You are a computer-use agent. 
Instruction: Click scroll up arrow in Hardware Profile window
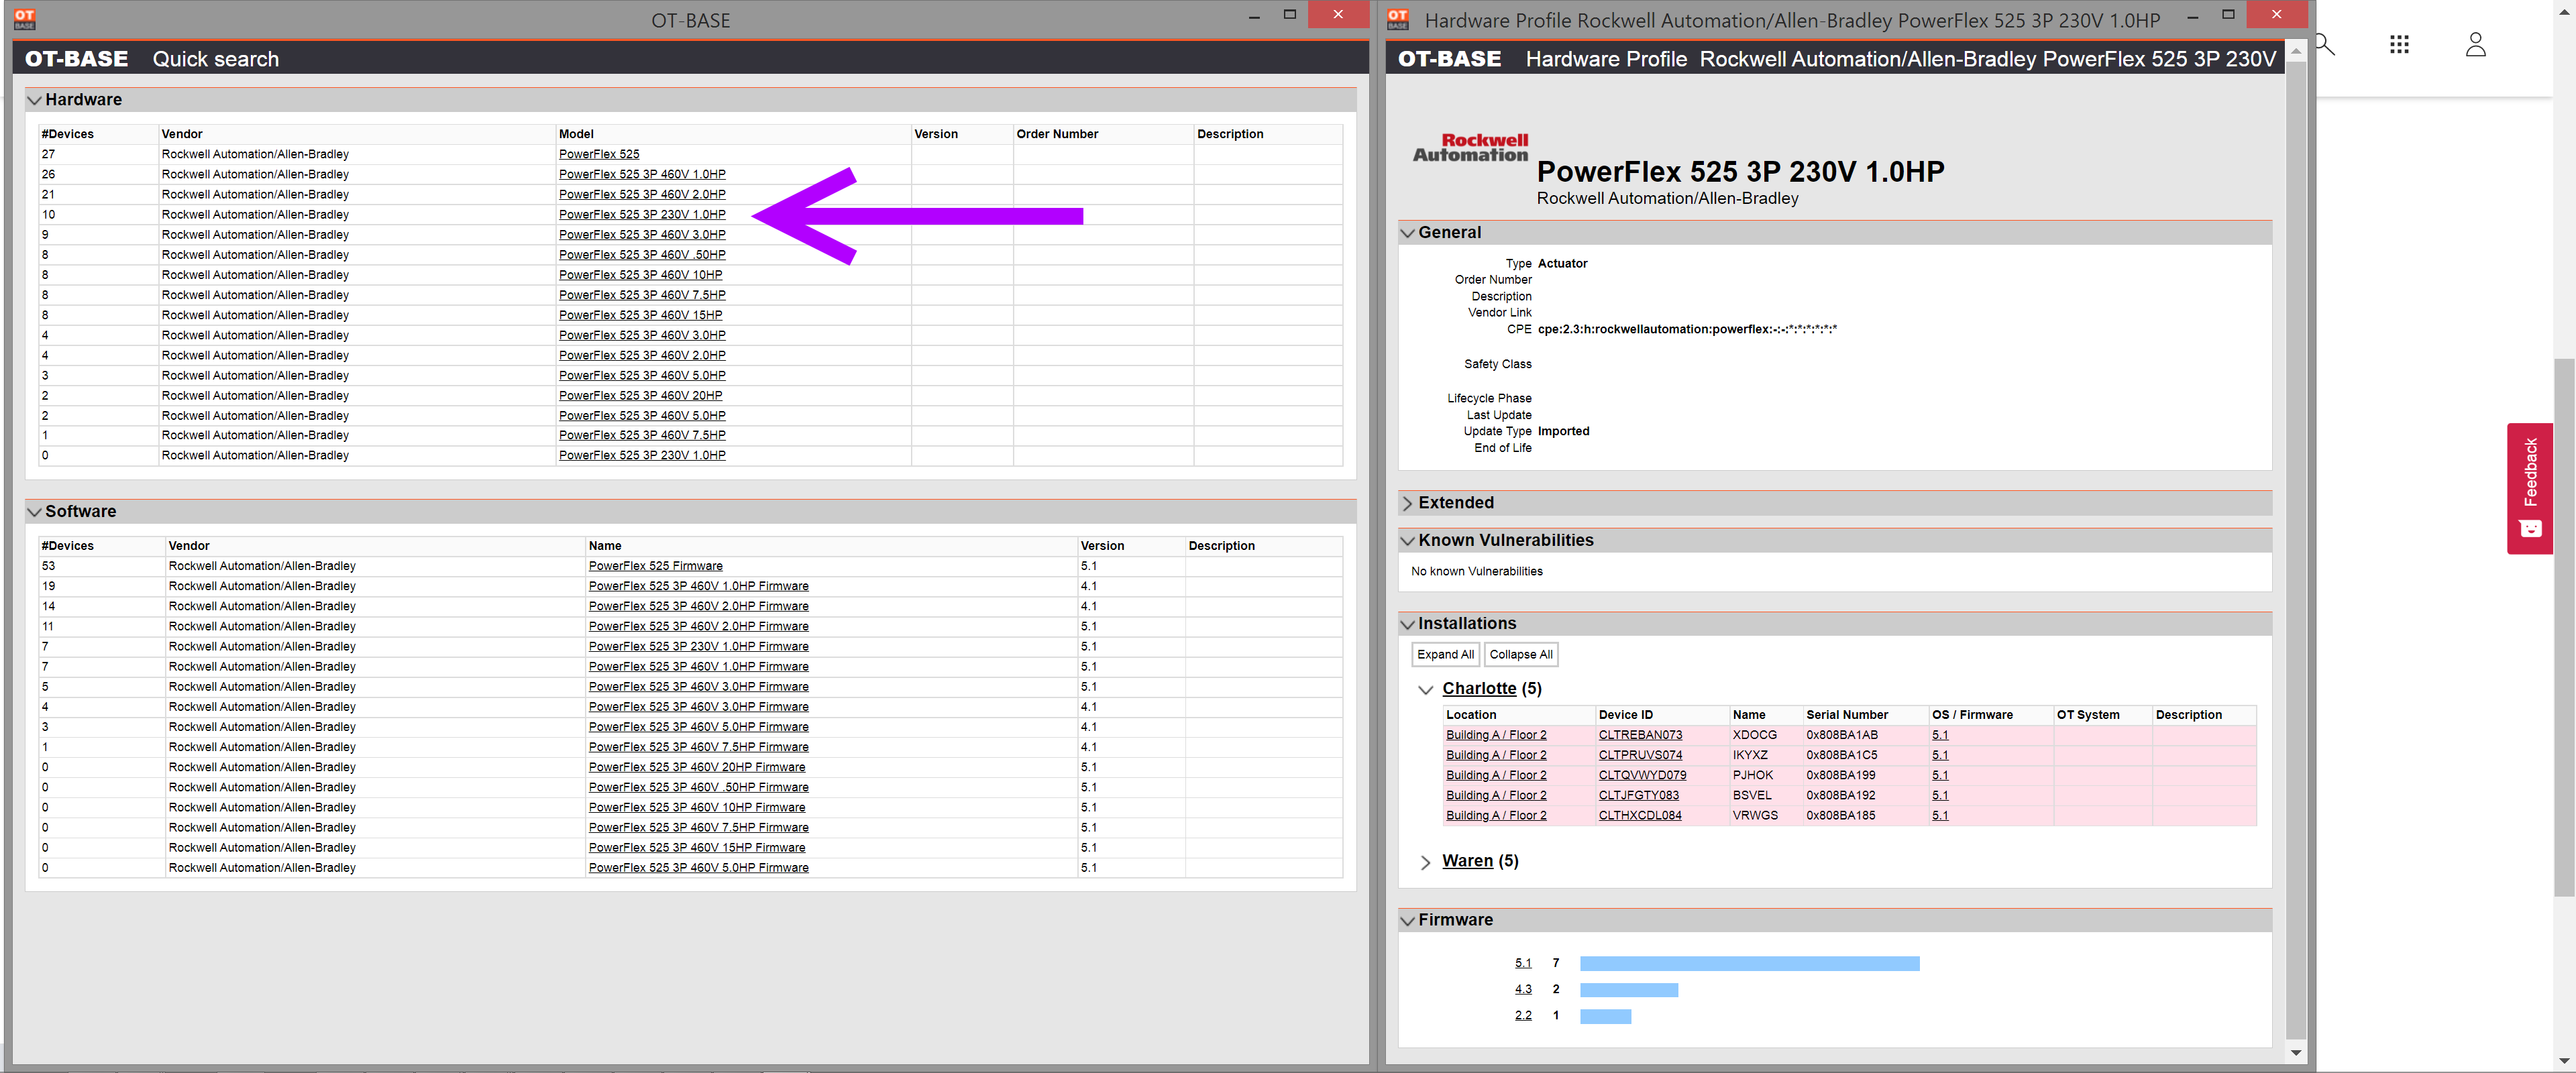click(2295, 50)
